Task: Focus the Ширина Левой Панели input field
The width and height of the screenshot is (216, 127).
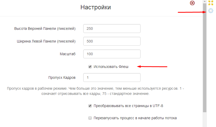Action: click(x=112, y=41)
